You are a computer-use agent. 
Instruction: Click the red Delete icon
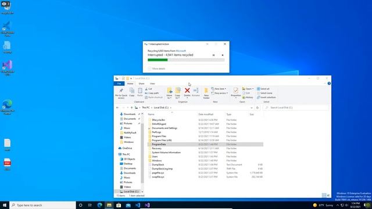point(187,91)
